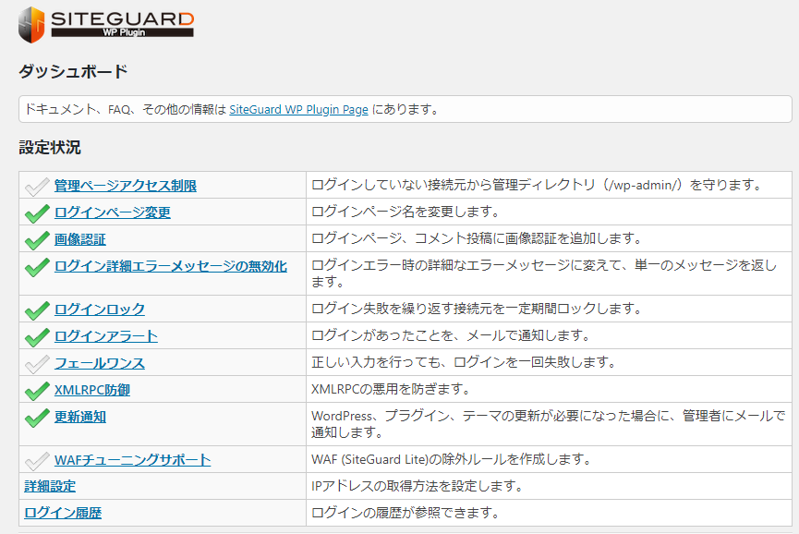Open 画像認証 settings link

80,239
